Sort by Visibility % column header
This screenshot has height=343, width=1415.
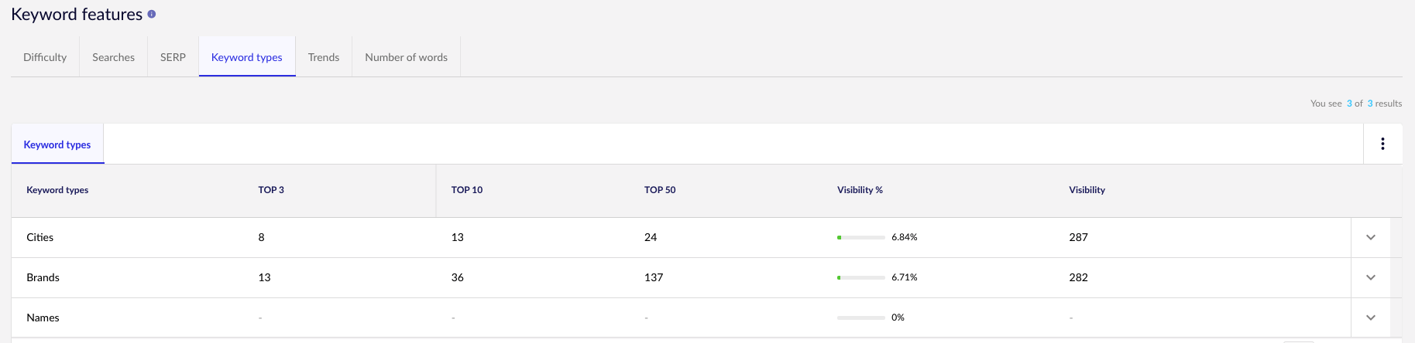point(860,190)
